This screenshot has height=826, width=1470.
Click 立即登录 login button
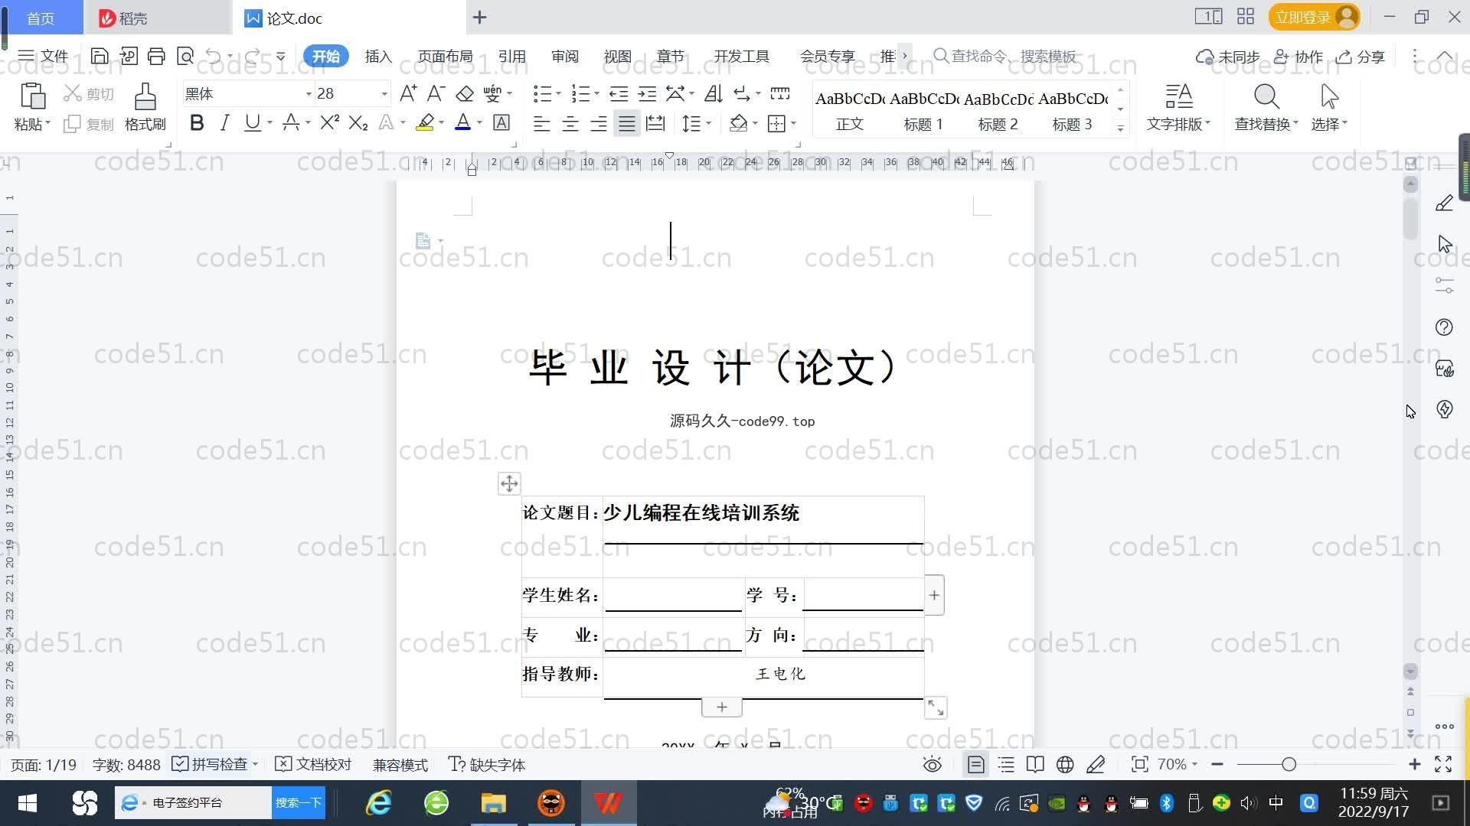pyautogui.click(x=1314, y=17)
